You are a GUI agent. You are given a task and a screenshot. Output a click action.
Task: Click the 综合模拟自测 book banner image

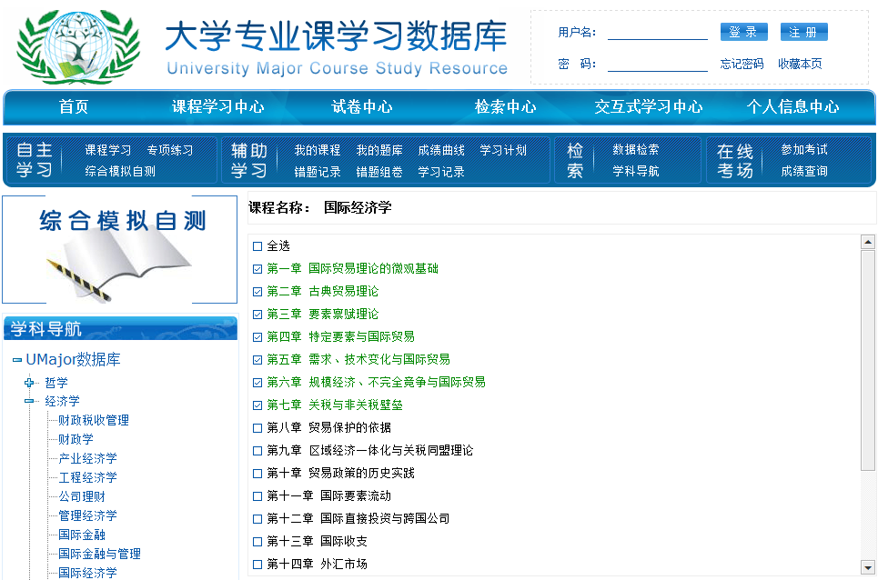pyautogui.click(x=120, y=249)
